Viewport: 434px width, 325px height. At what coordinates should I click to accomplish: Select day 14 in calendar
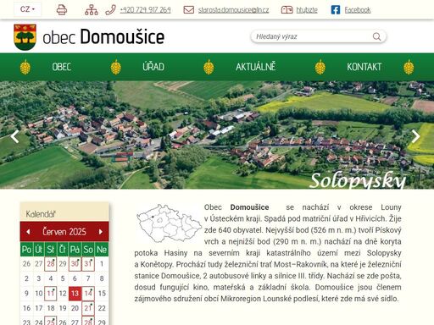click(x=88, y=293)
